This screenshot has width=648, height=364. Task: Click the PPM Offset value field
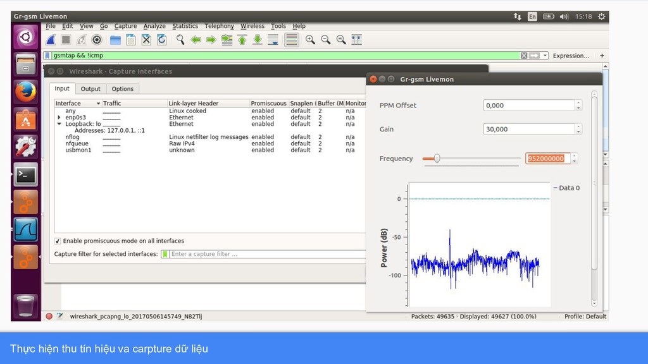[528, 106]
